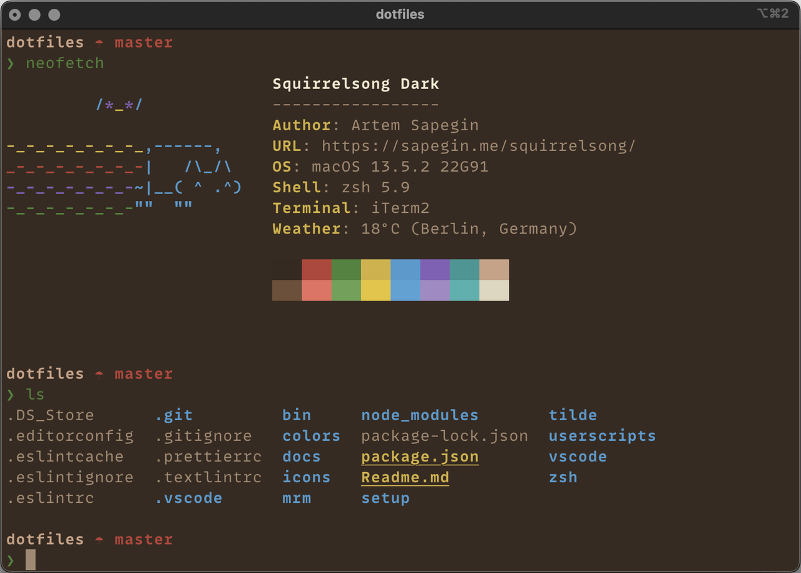
Task: Click the Squirrelsong Dark heading
Action: [356, 84]
